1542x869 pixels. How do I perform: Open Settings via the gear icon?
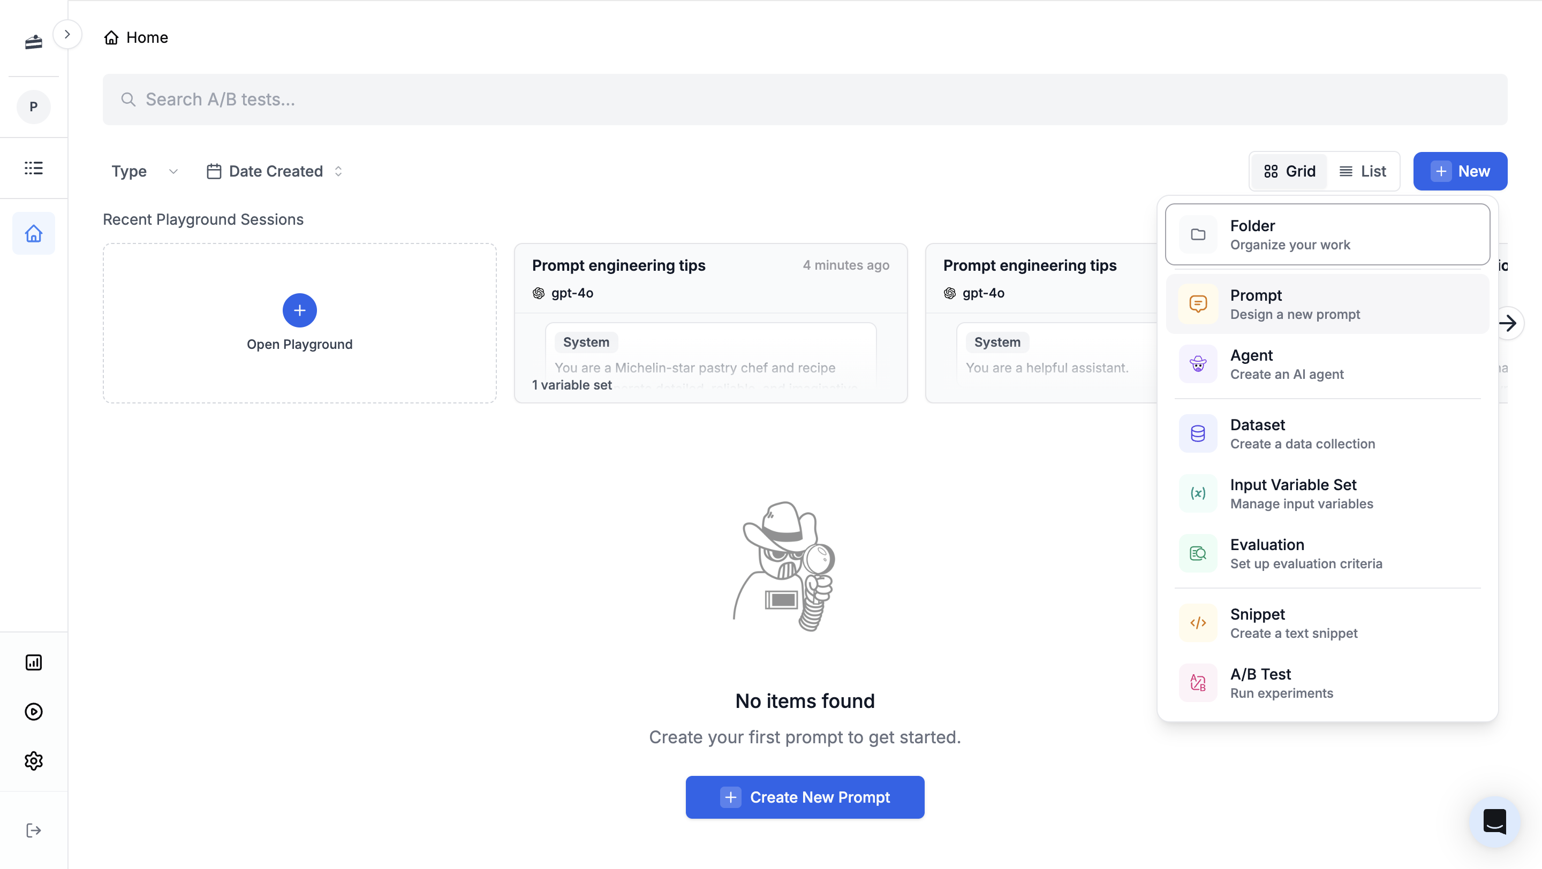[x=33, y=761]
